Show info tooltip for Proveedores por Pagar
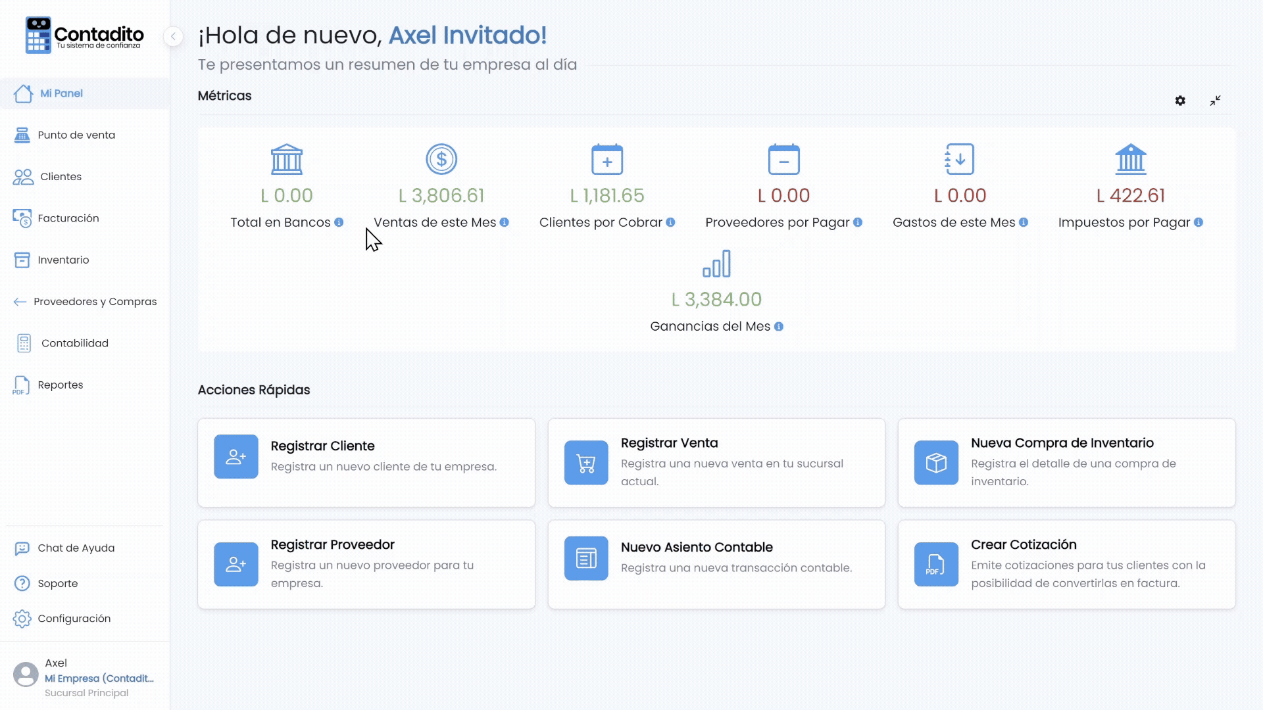The width and height of the screenshot is (1263, 710). (858, 222)
